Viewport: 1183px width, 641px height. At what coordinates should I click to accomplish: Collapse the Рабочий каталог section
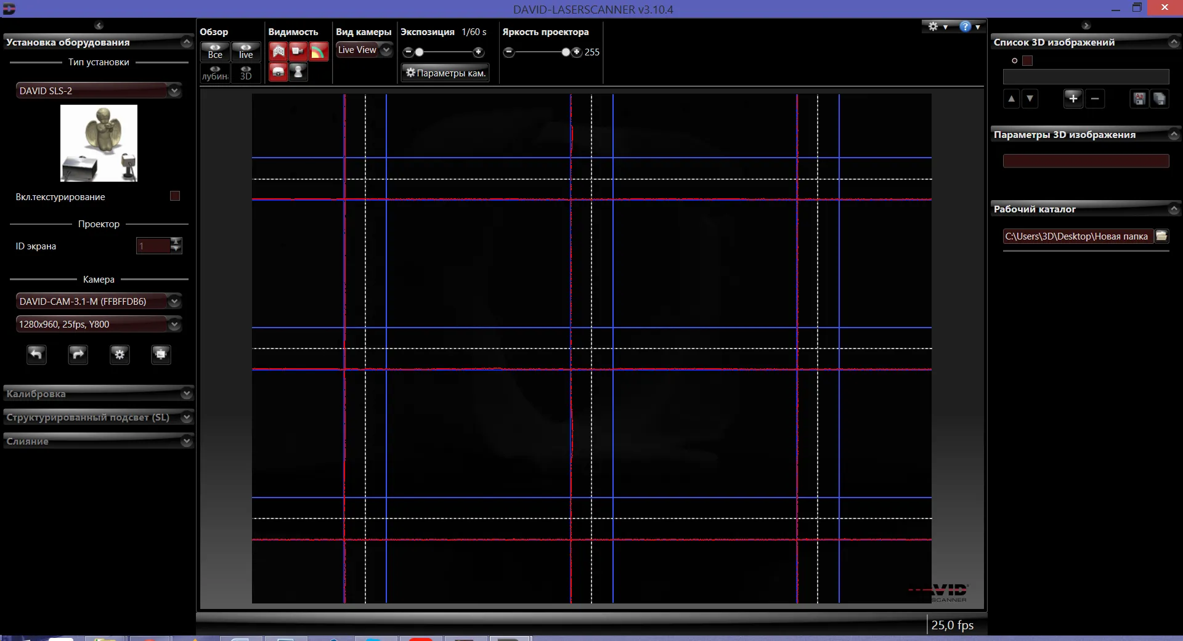1174,209
